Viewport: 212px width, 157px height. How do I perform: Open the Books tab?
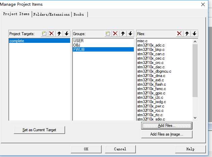tap(79, 14)
